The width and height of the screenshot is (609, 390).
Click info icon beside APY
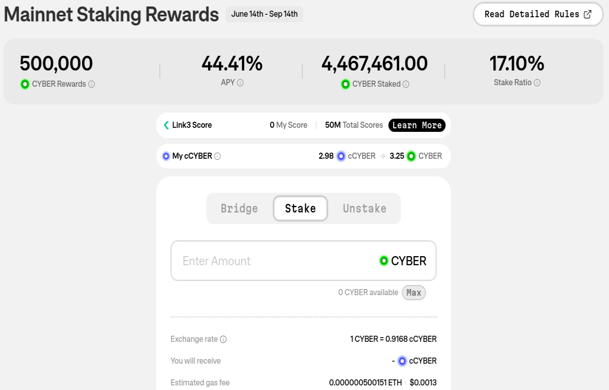240,83
